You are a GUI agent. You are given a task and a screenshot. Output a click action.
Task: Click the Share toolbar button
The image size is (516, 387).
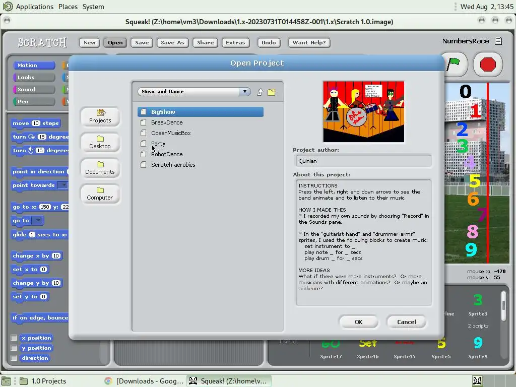(206, 42)
